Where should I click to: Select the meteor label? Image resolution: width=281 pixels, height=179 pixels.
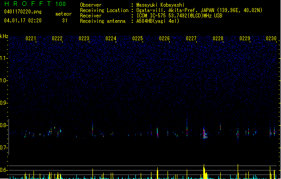pos(63,14)
